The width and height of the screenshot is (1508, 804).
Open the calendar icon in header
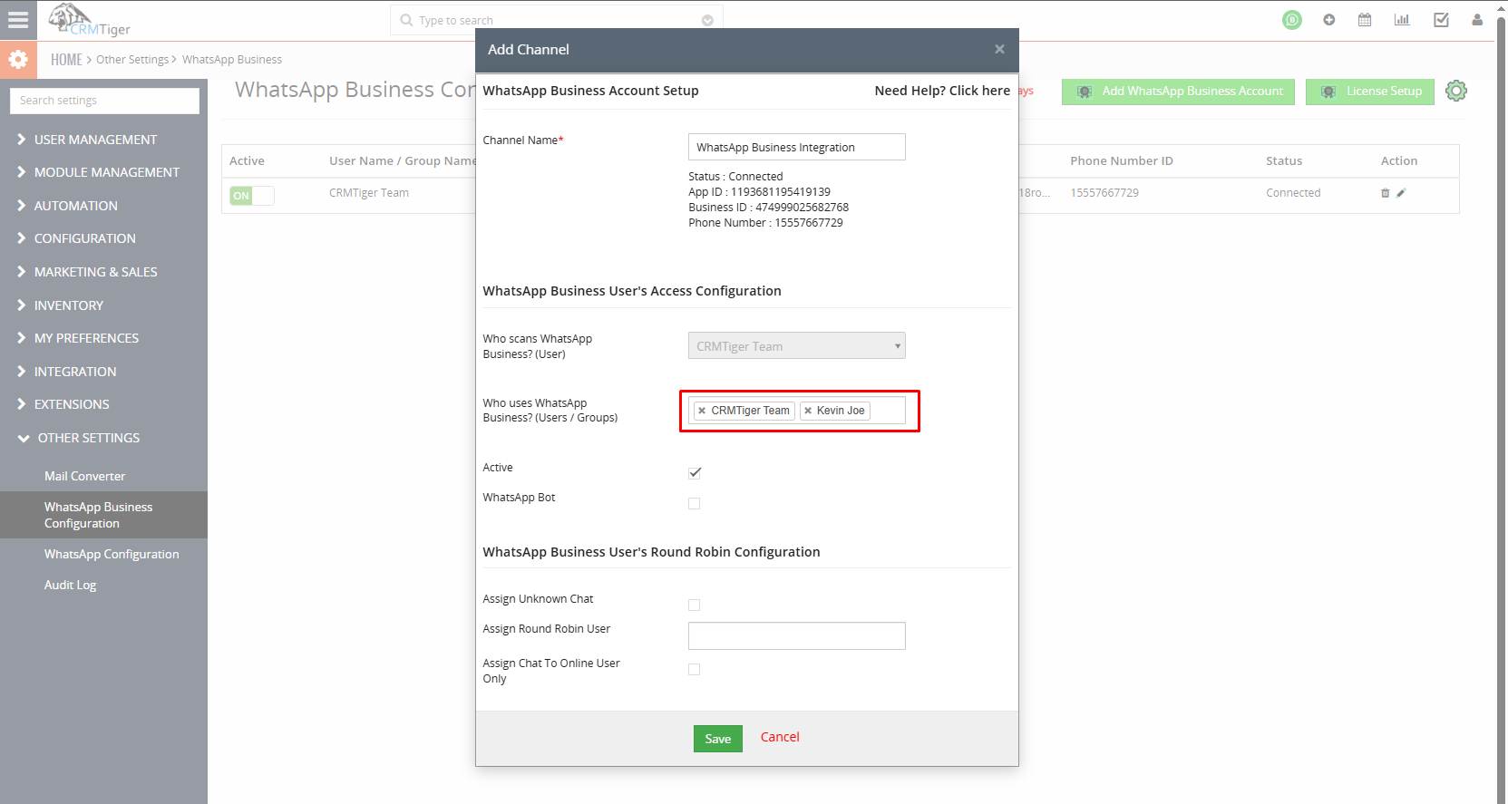click(x=1365, y=20)
